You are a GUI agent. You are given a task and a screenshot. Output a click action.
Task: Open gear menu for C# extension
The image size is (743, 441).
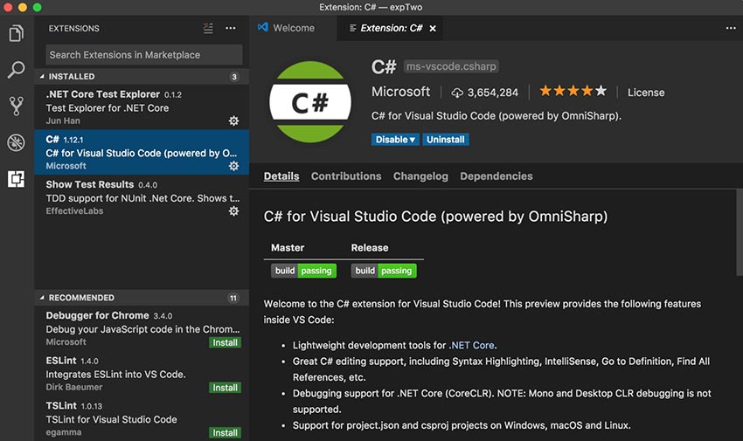[233, 166]
